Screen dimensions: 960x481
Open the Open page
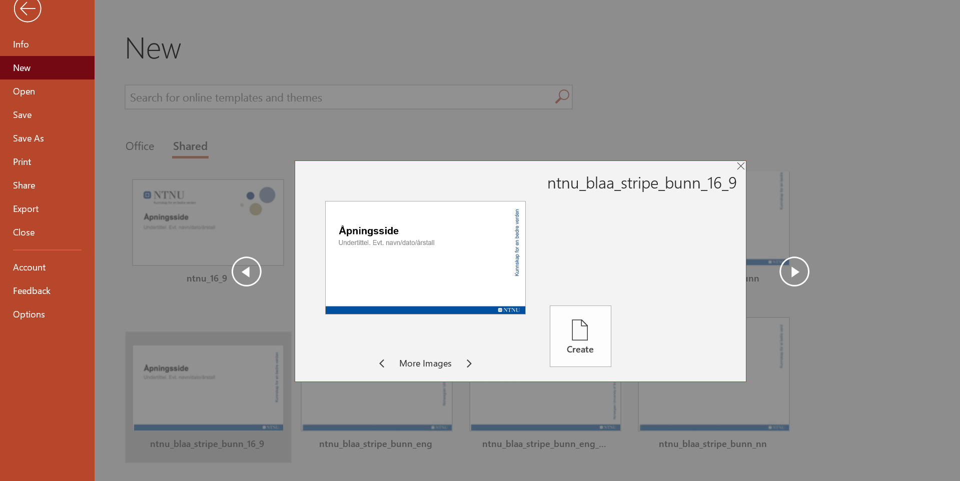click(47, 91)
